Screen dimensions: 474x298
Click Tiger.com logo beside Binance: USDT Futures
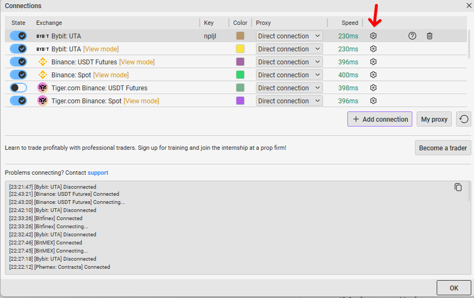(x=43, y=88)
